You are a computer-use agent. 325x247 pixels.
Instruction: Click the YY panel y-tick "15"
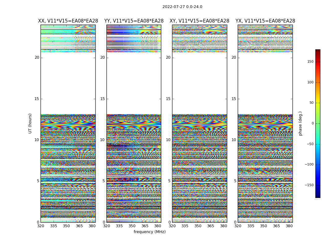point(102,99)
